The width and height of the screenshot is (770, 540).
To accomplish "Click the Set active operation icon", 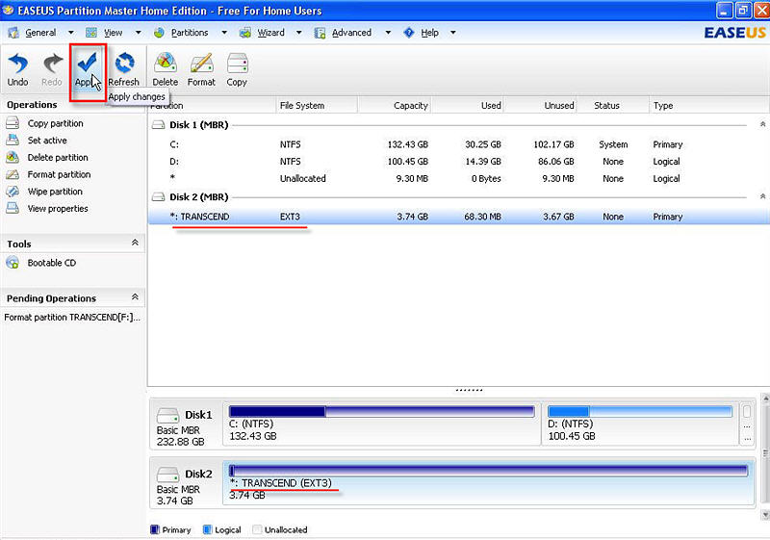I will tap(13, 140).
